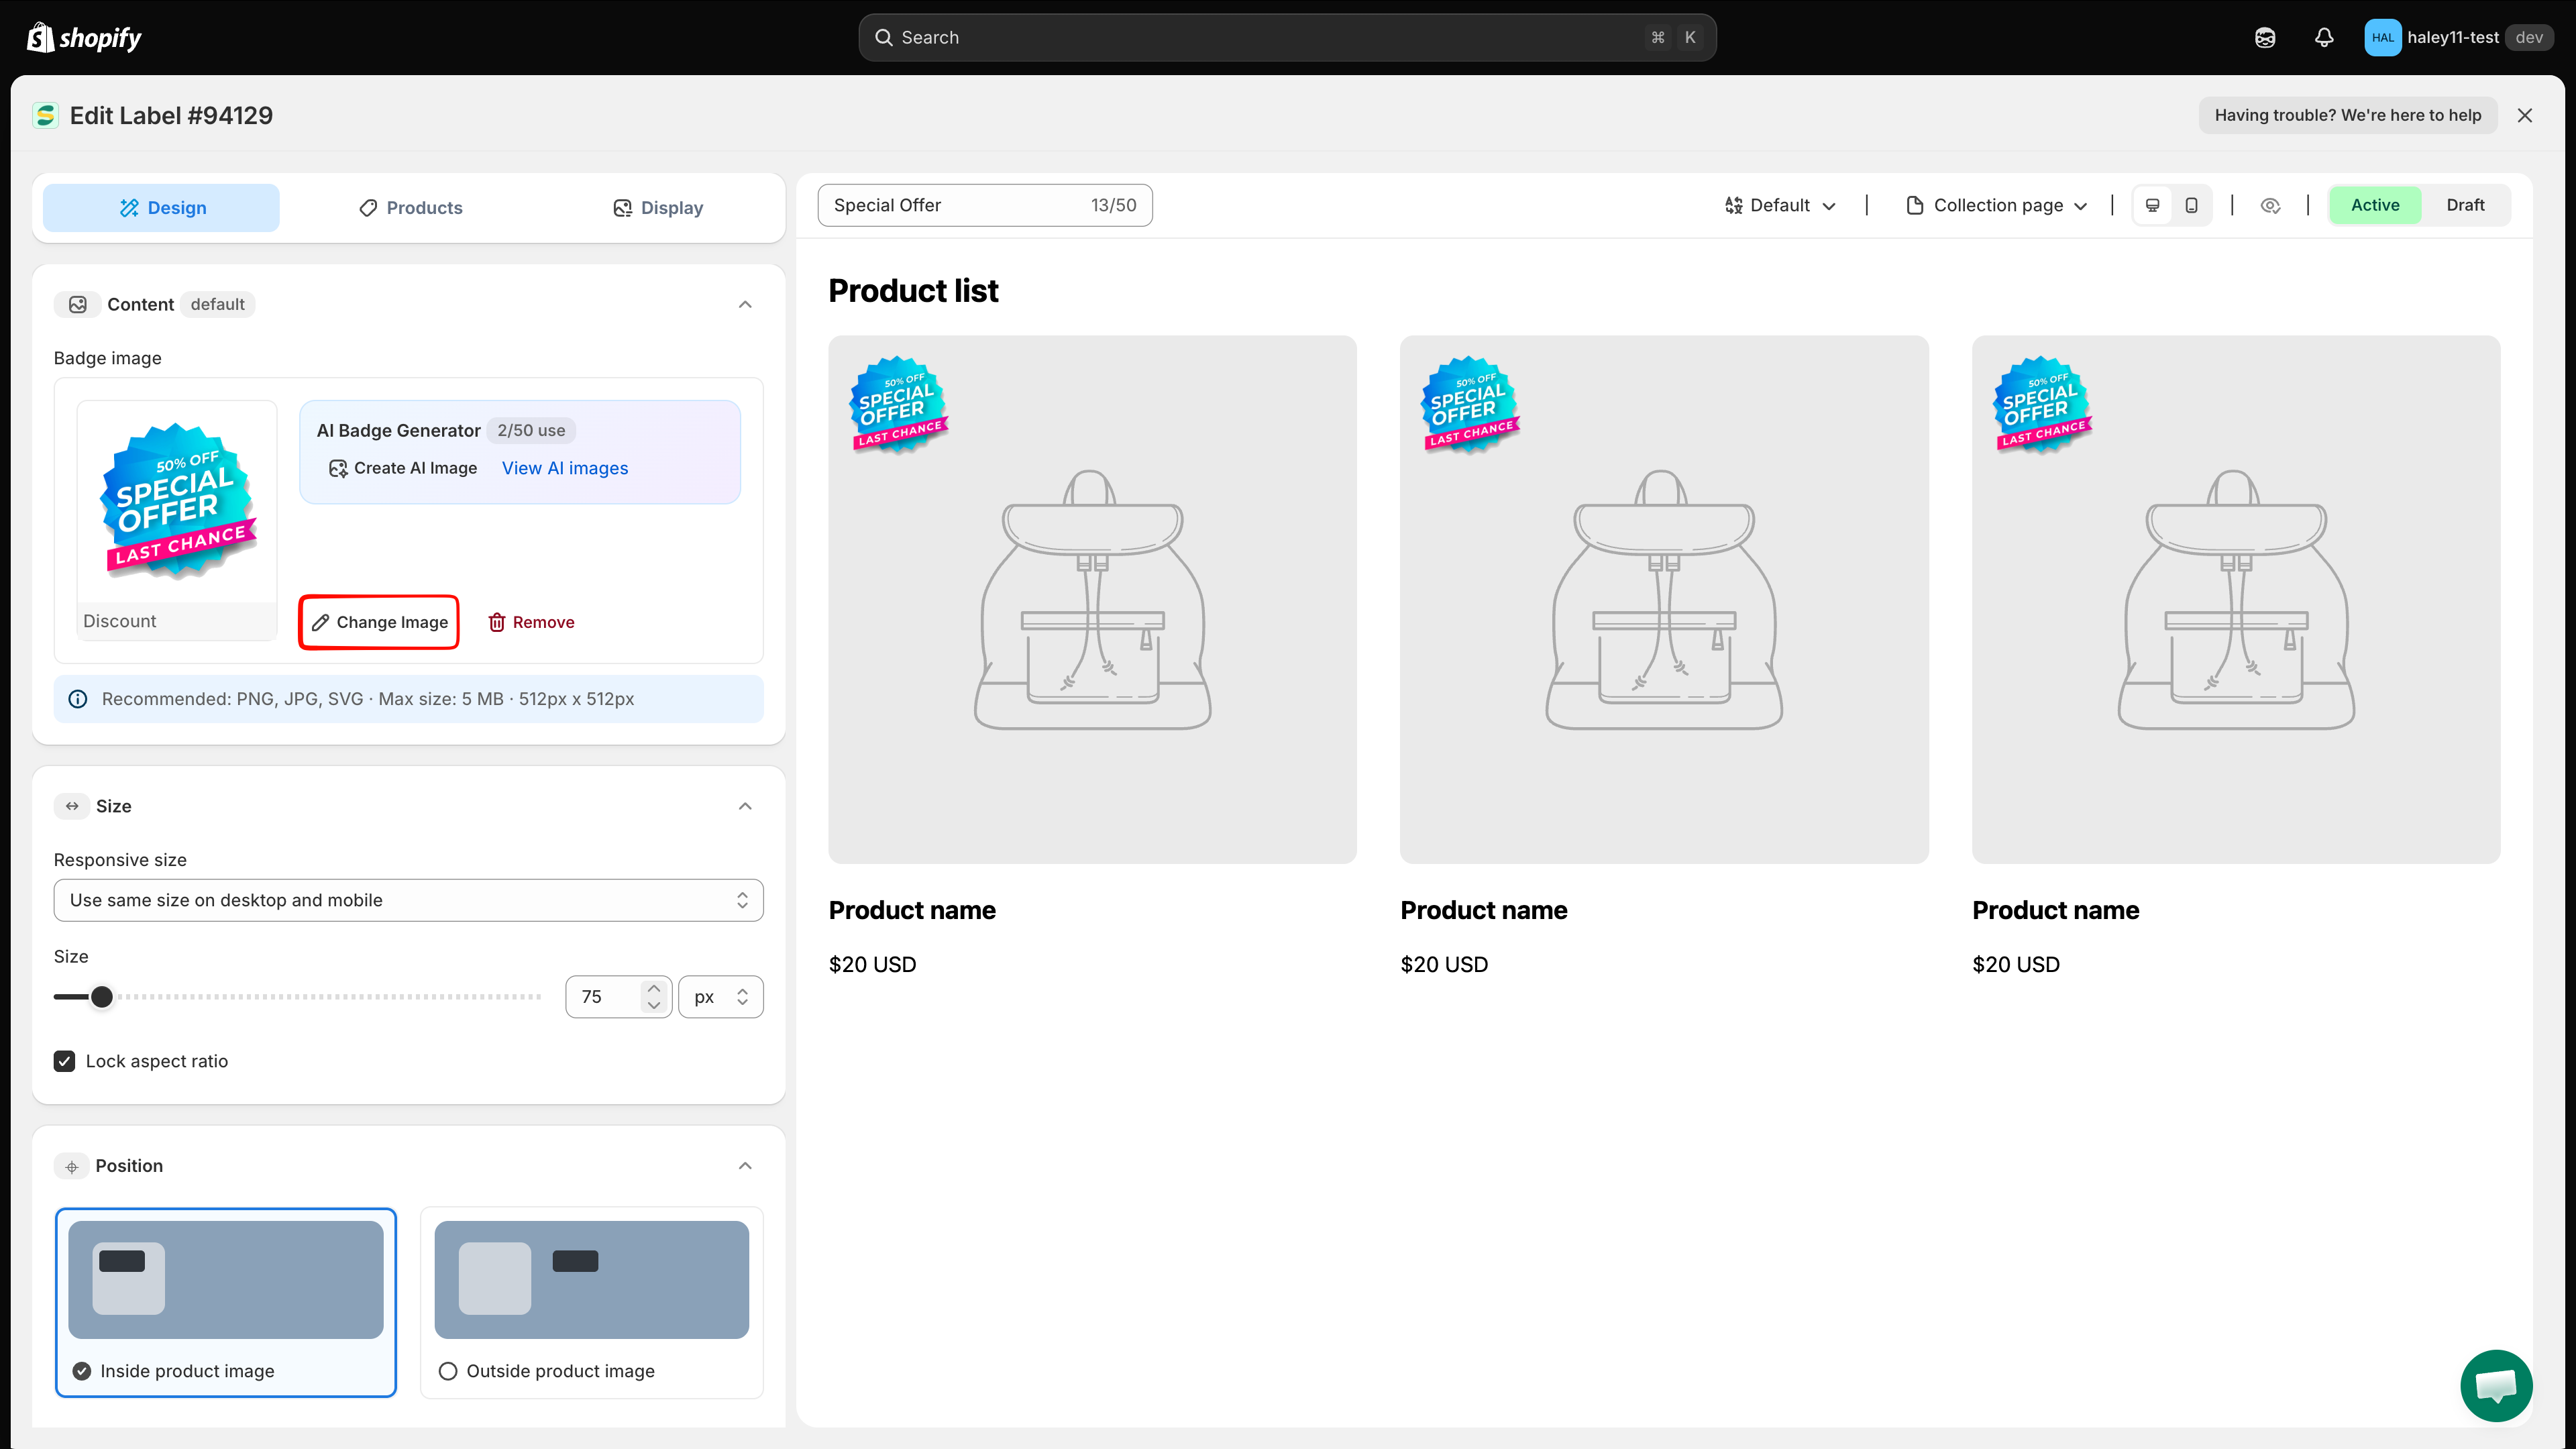Image resolution: width=2576 pixels, height=1449 pixels.
Task: Click the Collection page document icon
Action: 1915,205
